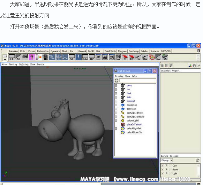Click the light icon beside spotLight_diffuse

pyautogui.click(x=122, y=113)
